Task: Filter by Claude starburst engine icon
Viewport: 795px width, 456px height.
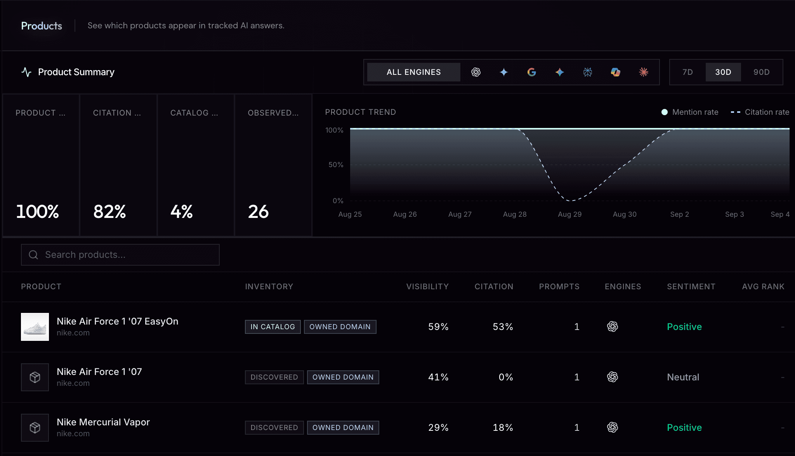Action: (644, 72)
